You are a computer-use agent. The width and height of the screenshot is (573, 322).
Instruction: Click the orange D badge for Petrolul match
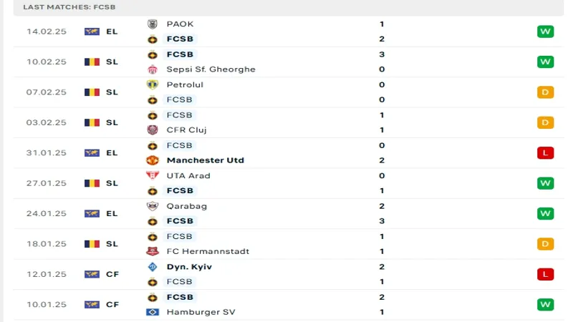(x=546, y=92)
